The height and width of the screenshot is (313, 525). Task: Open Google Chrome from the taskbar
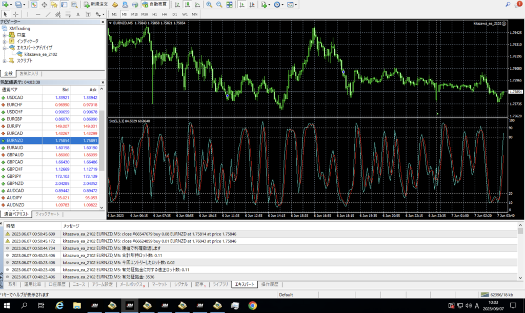(x=252, y=305)
